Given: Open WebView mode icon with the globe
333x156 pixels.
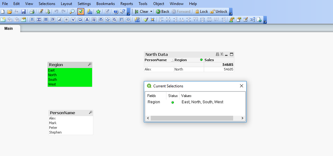Looking at the screenshot, I should click(x=259, y=20).
